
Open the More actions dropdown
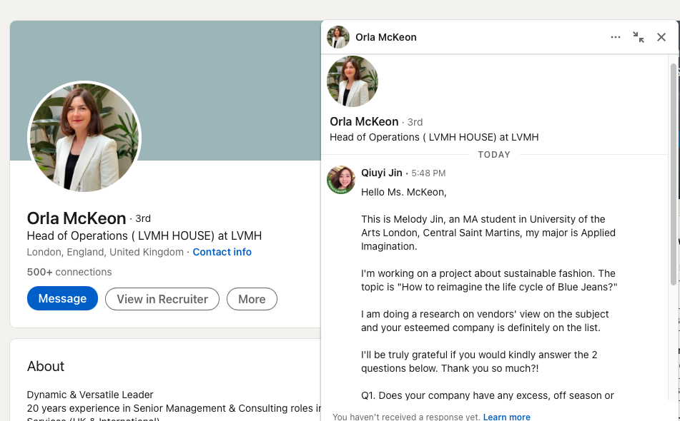252,299
